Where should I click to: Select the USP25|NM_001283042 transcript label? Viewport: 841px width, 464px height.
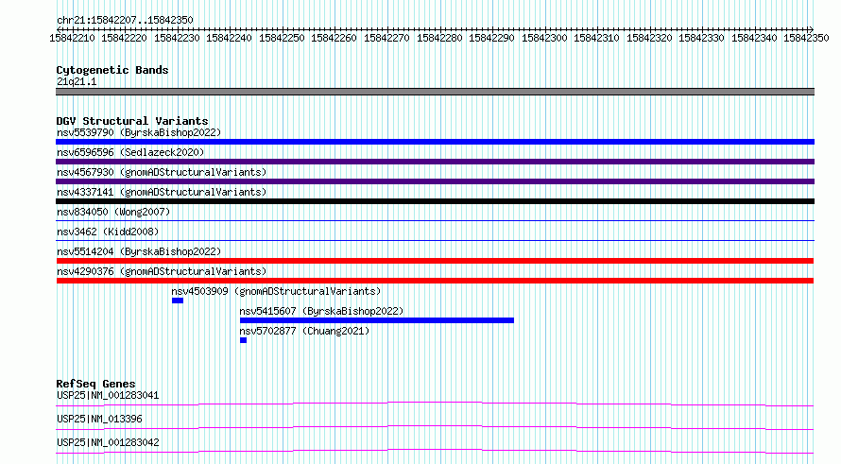pyautogui.click(x=108, y=442)
